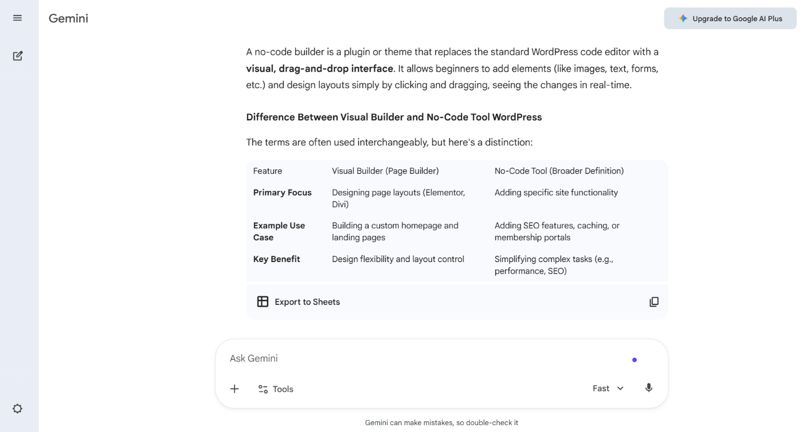The width and height of the screenshot is (802, 432).
Task: Select the Key Benefit row label
Action: click(276, 259)
